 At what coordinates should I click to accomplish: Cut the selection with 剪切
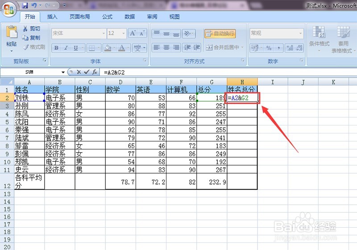pyautogui.click(x=31, y=28)
